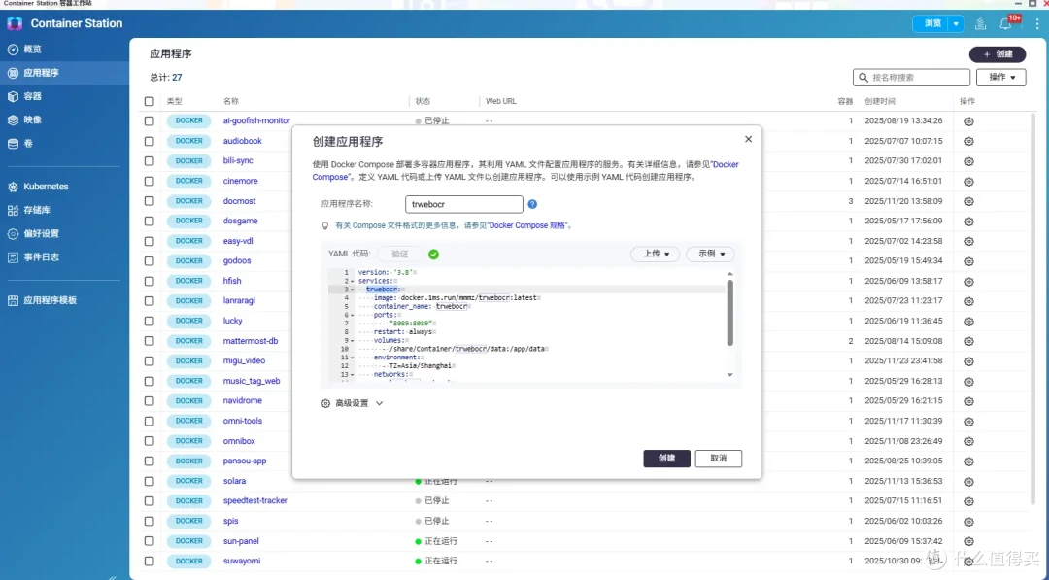Open settings gear for docmost row
This screenshot has height=580, width=1049.
coord(968,201)
